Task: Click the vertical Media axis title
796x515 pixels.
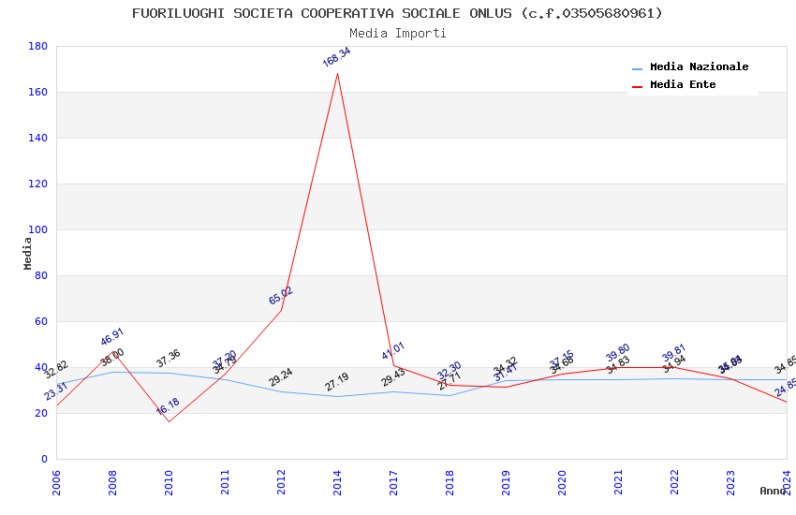Action: 27,253
